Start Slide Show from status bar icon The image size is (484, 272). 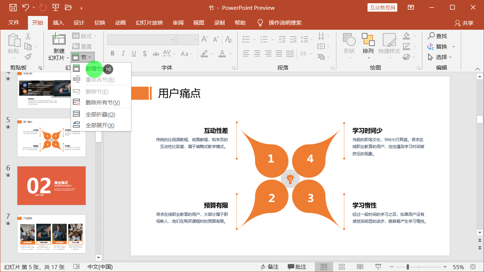(378, 267)
